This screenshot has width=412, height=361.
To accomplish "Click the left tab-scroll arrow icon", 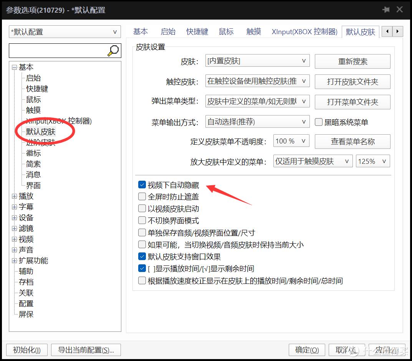I will pos(387,31).
